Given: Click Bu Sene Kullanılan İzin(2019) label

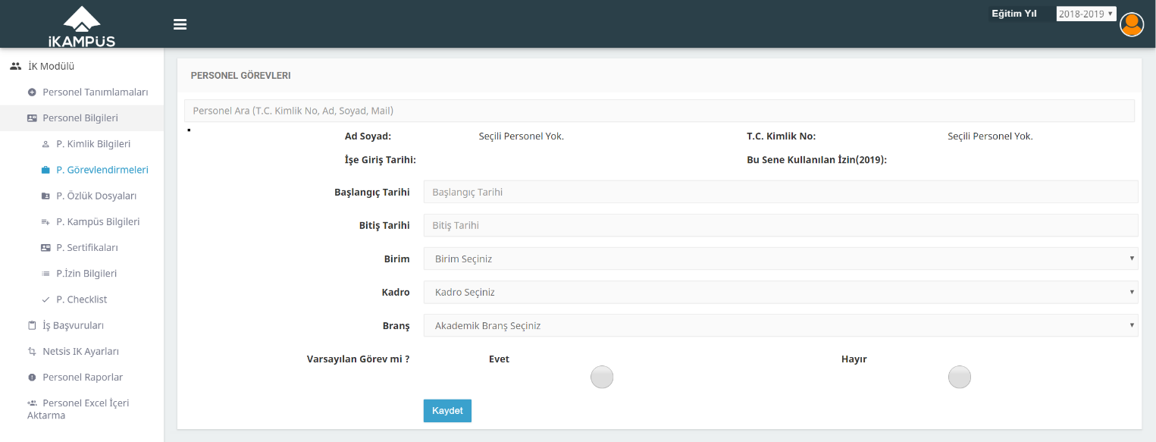Looking at the screenshot, I should pyautogui.click(x=816, y=160).
